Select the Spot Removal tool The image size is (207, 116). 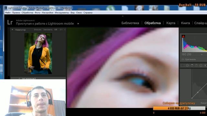tap(187, 65)
